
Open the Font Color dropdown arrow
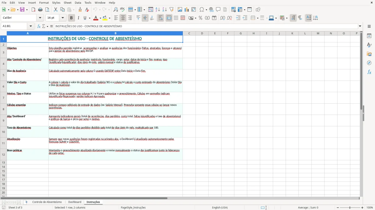[x=100, y=18]
